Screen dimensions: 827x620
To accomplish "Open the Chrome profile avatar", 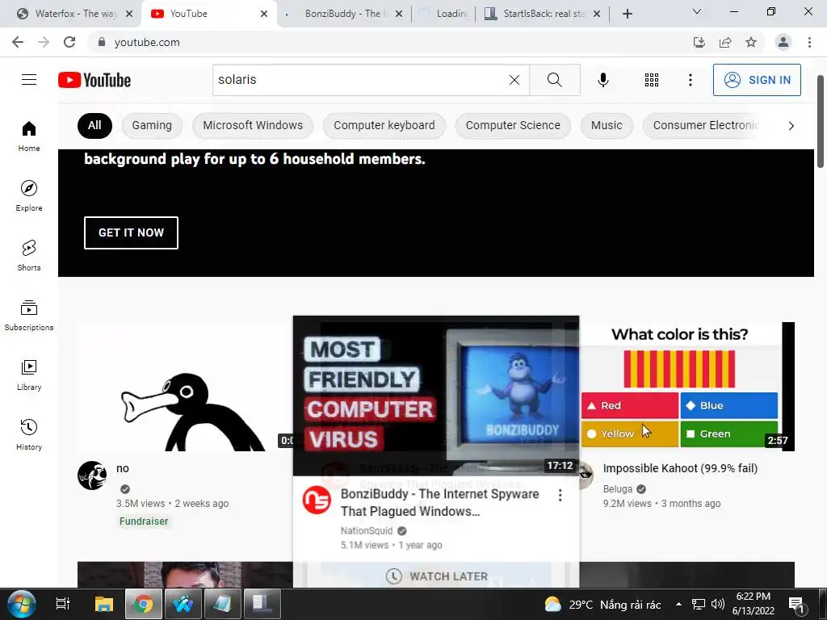I will click(x=783, y=42).
